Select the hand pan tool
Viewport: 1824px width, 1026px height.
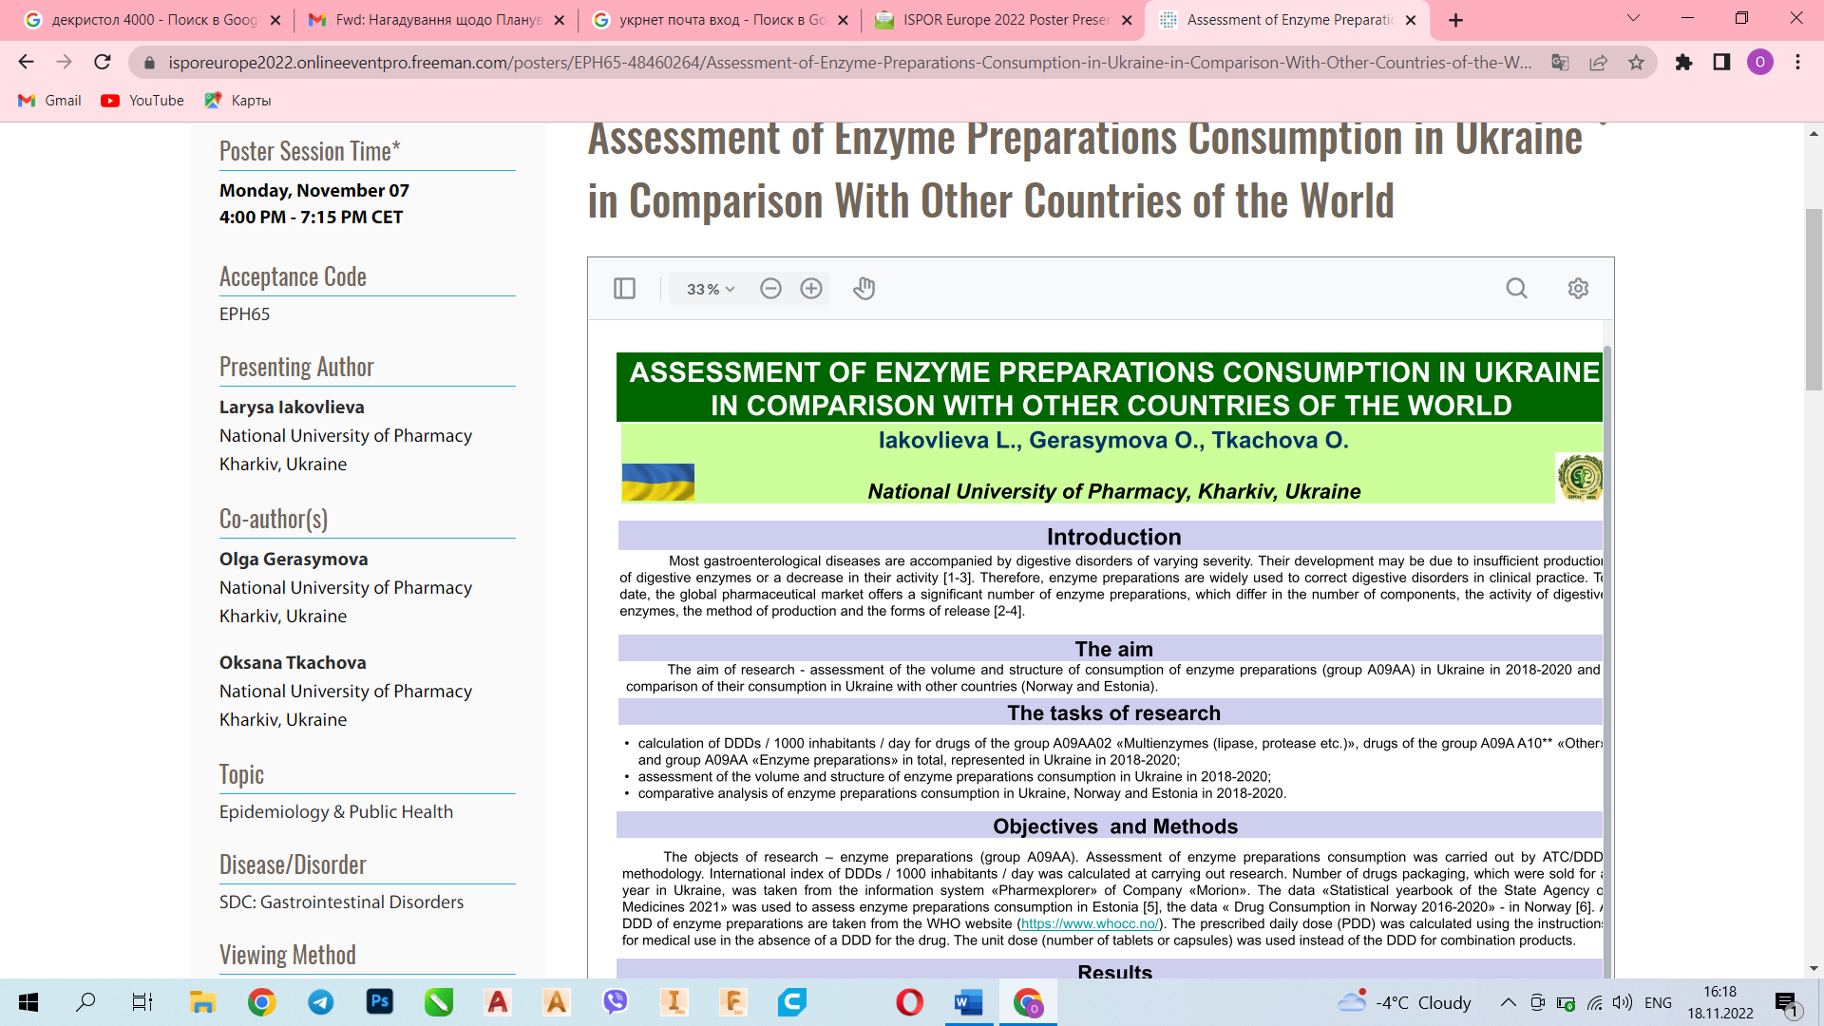(x=864, y=289)
